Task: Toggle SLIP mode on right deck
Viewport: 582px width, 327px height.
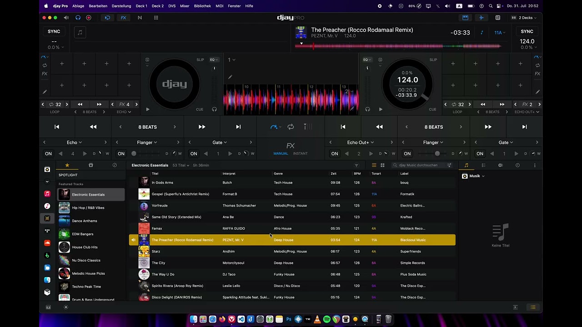Action: pyautogui.click(x=433, y=60)
